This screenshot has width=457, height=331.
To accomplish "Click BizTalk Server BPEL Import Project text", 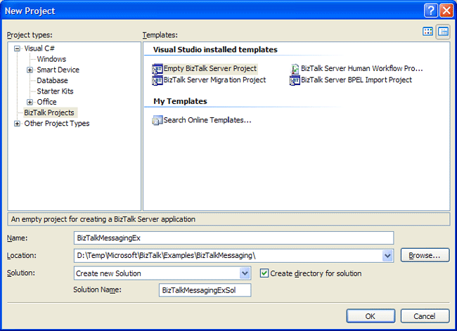I will click(x=356, y=80).
